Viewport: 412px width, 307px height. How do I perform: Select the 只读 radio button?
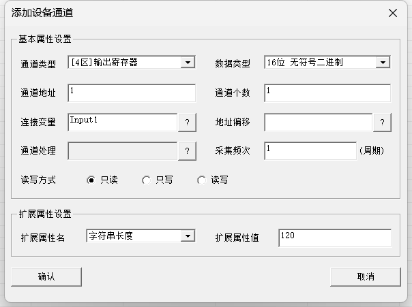91,180
